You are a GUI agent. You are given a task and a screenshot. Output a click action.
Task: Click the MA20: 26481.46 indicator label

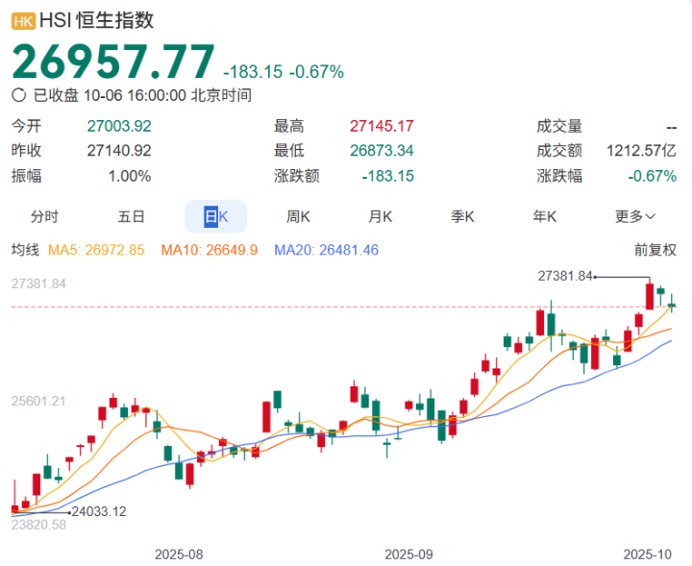(x=326, y=250)
